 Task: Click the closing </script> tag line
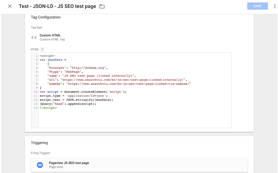pyautogui.click(x=48, y=108)
